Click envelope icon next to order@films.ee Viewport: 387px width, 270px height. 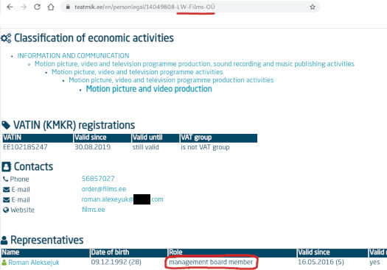(6, 190)
